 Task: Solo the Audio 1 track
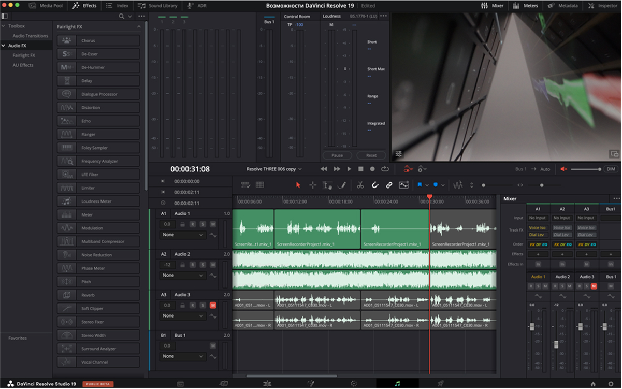click(x=202, y=224)
